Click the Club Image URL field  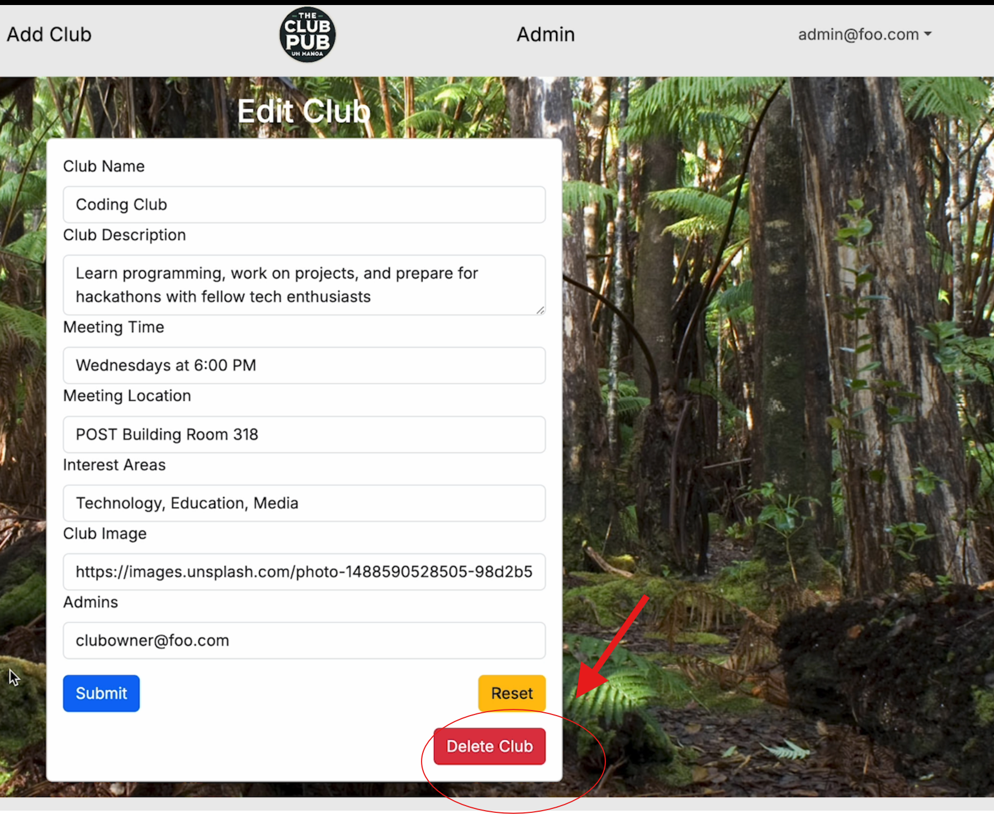304,572
